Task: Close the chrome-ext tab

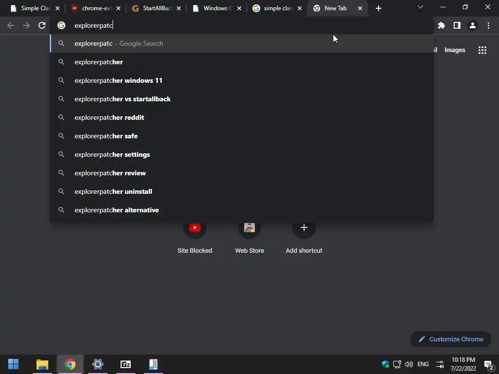Action: [x=118, y=9]
